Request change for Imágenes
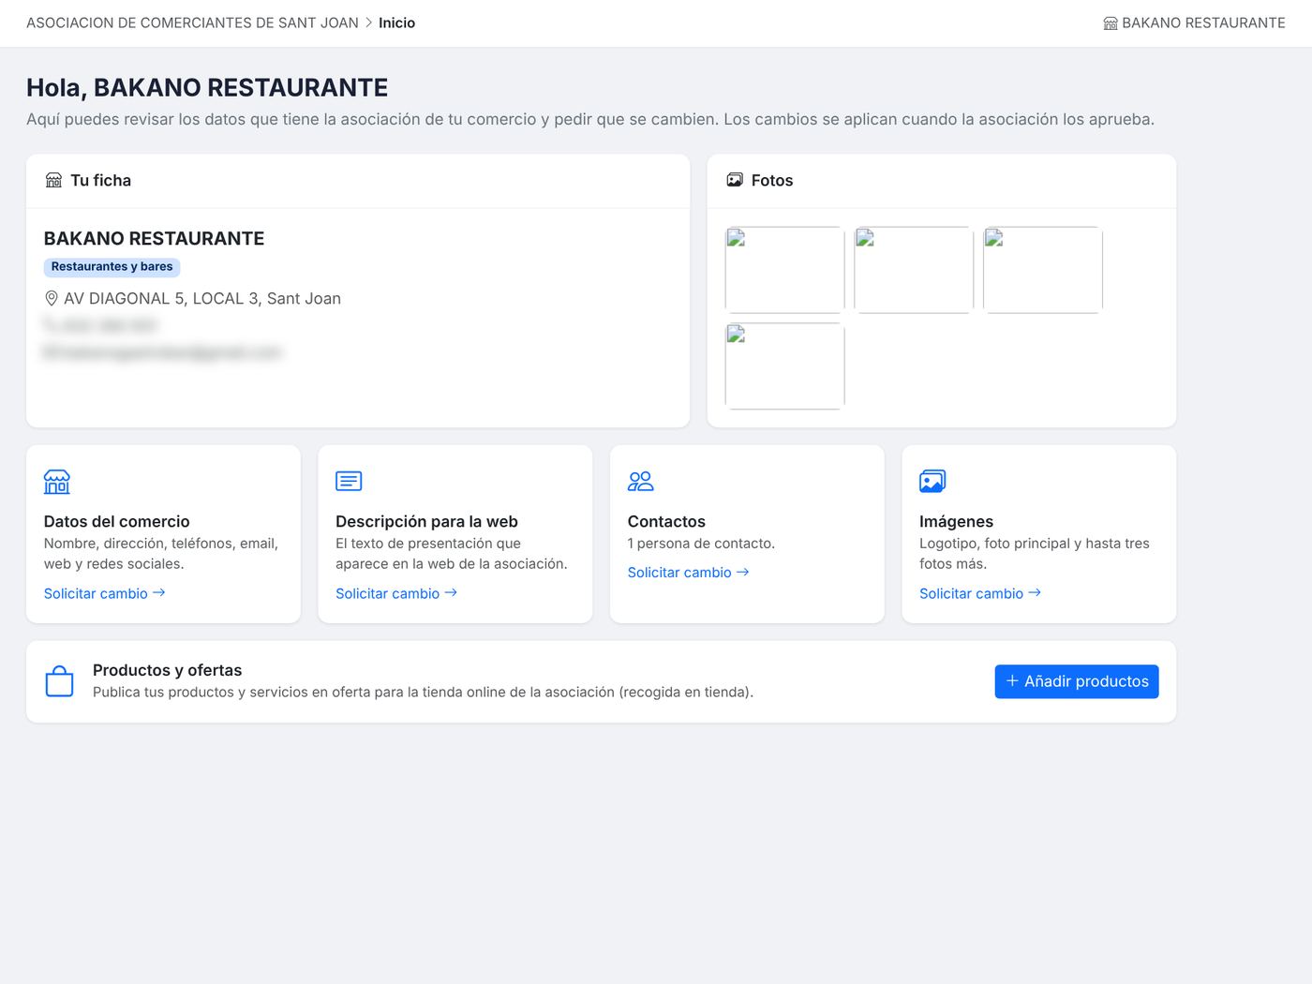This screenshot has height=984, width=1312. [980, 593]
